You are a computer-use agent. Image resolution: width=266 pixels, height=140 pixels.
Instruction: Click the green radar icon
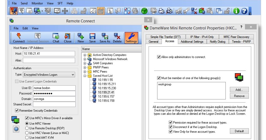144,11
